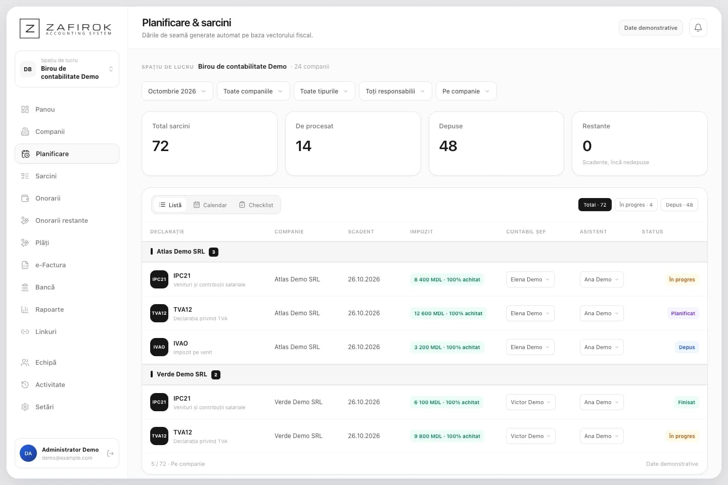Open the Pe companie grouping dropdown
The height and width of the screenshot is (485, 728).
(466, 91)
